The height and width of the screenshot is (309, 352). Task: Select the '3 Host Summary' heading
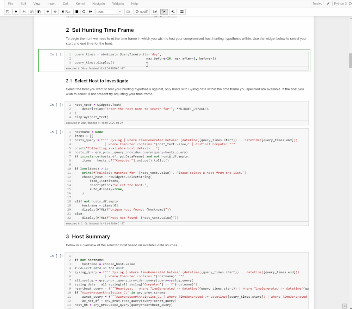coord(88,236)
